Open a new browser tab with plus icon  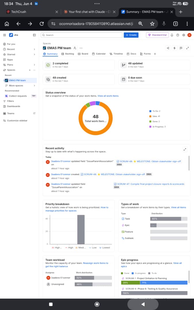coord(180,12)
